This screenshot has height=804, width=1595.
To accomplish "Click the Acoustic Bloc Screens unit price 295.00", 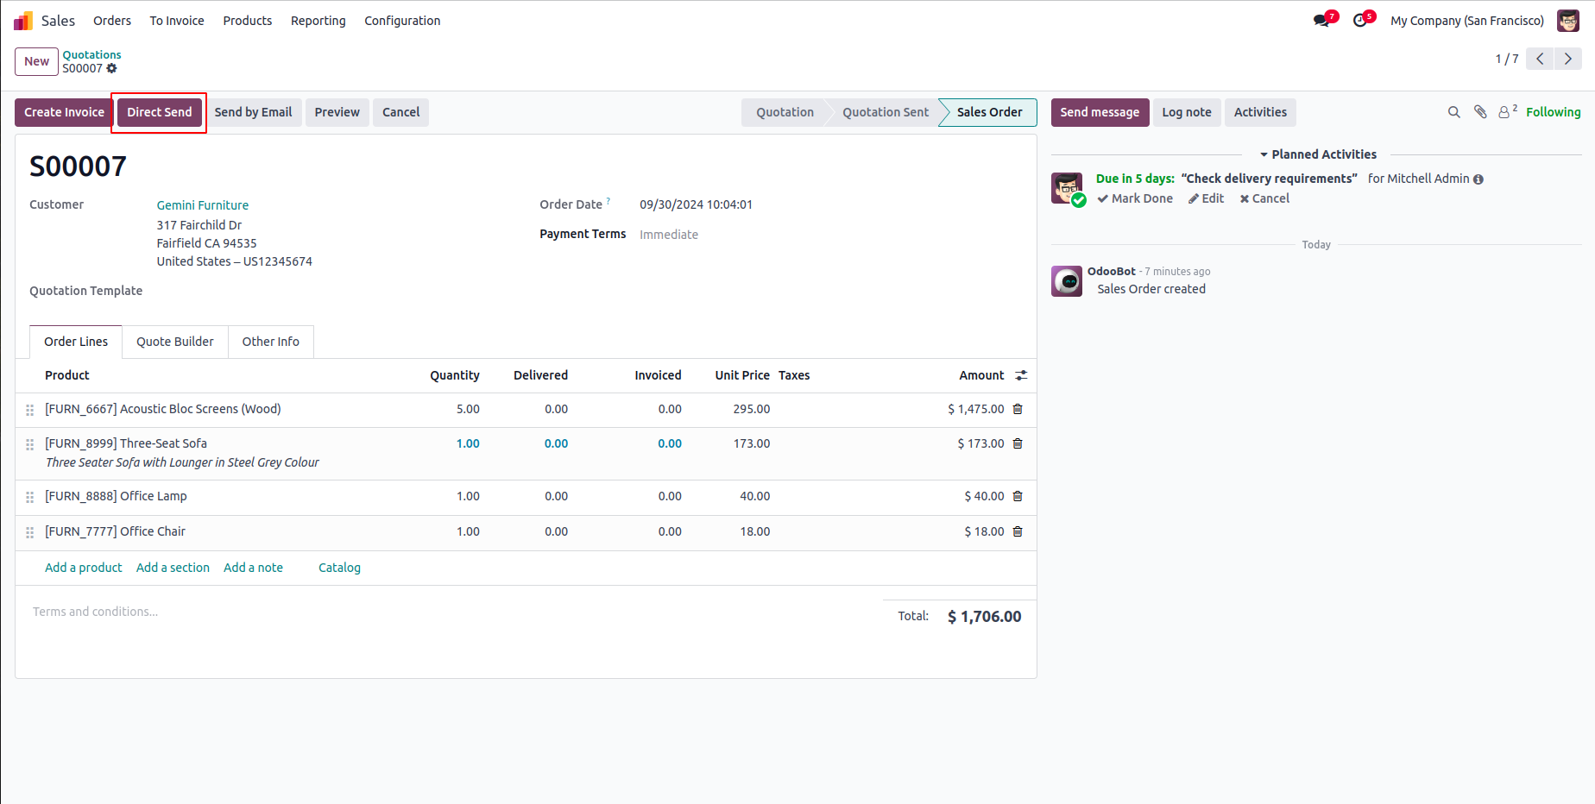I will point(752,409).
